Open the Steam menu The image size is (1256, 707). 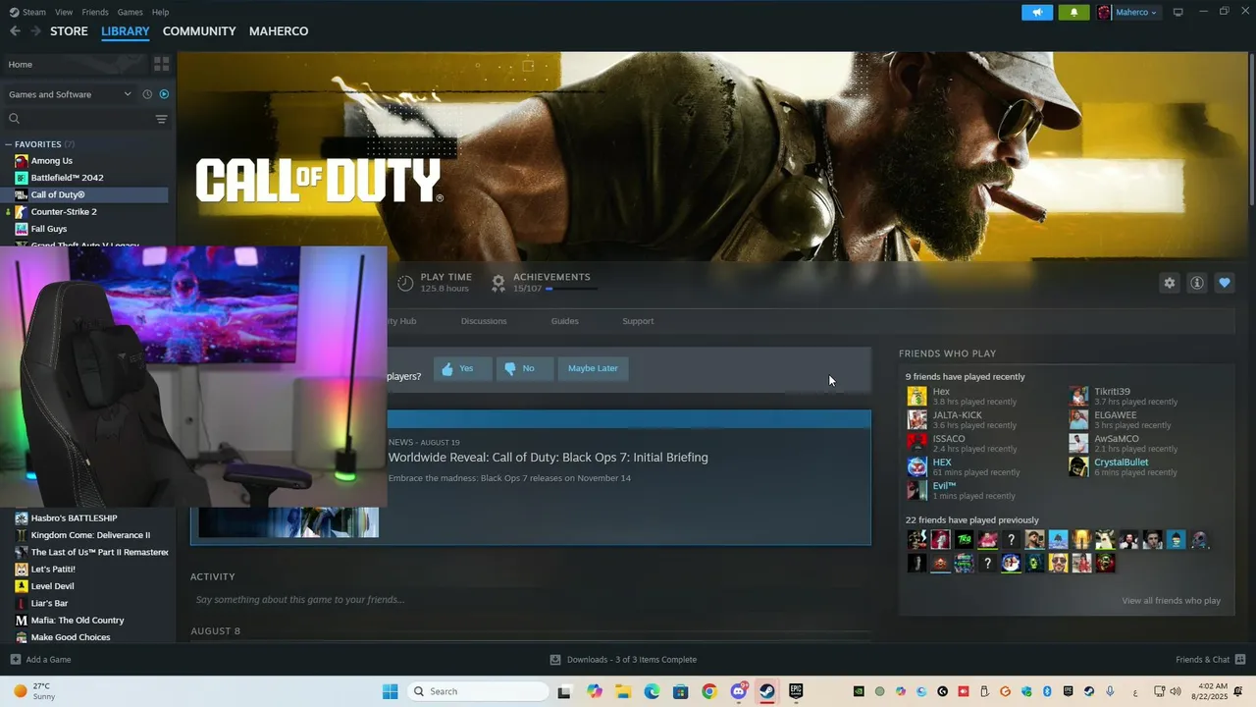click(27, 12)
